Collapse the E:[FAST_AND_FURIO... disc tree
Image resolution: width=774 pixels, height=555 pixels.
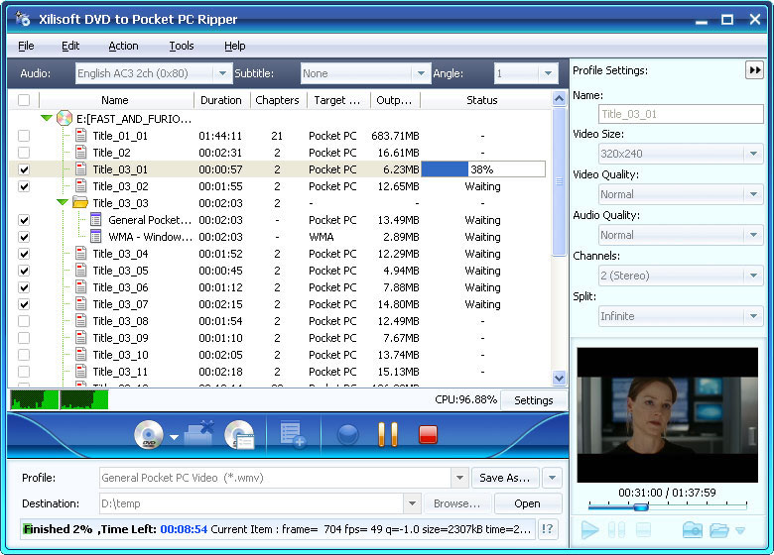47,118
